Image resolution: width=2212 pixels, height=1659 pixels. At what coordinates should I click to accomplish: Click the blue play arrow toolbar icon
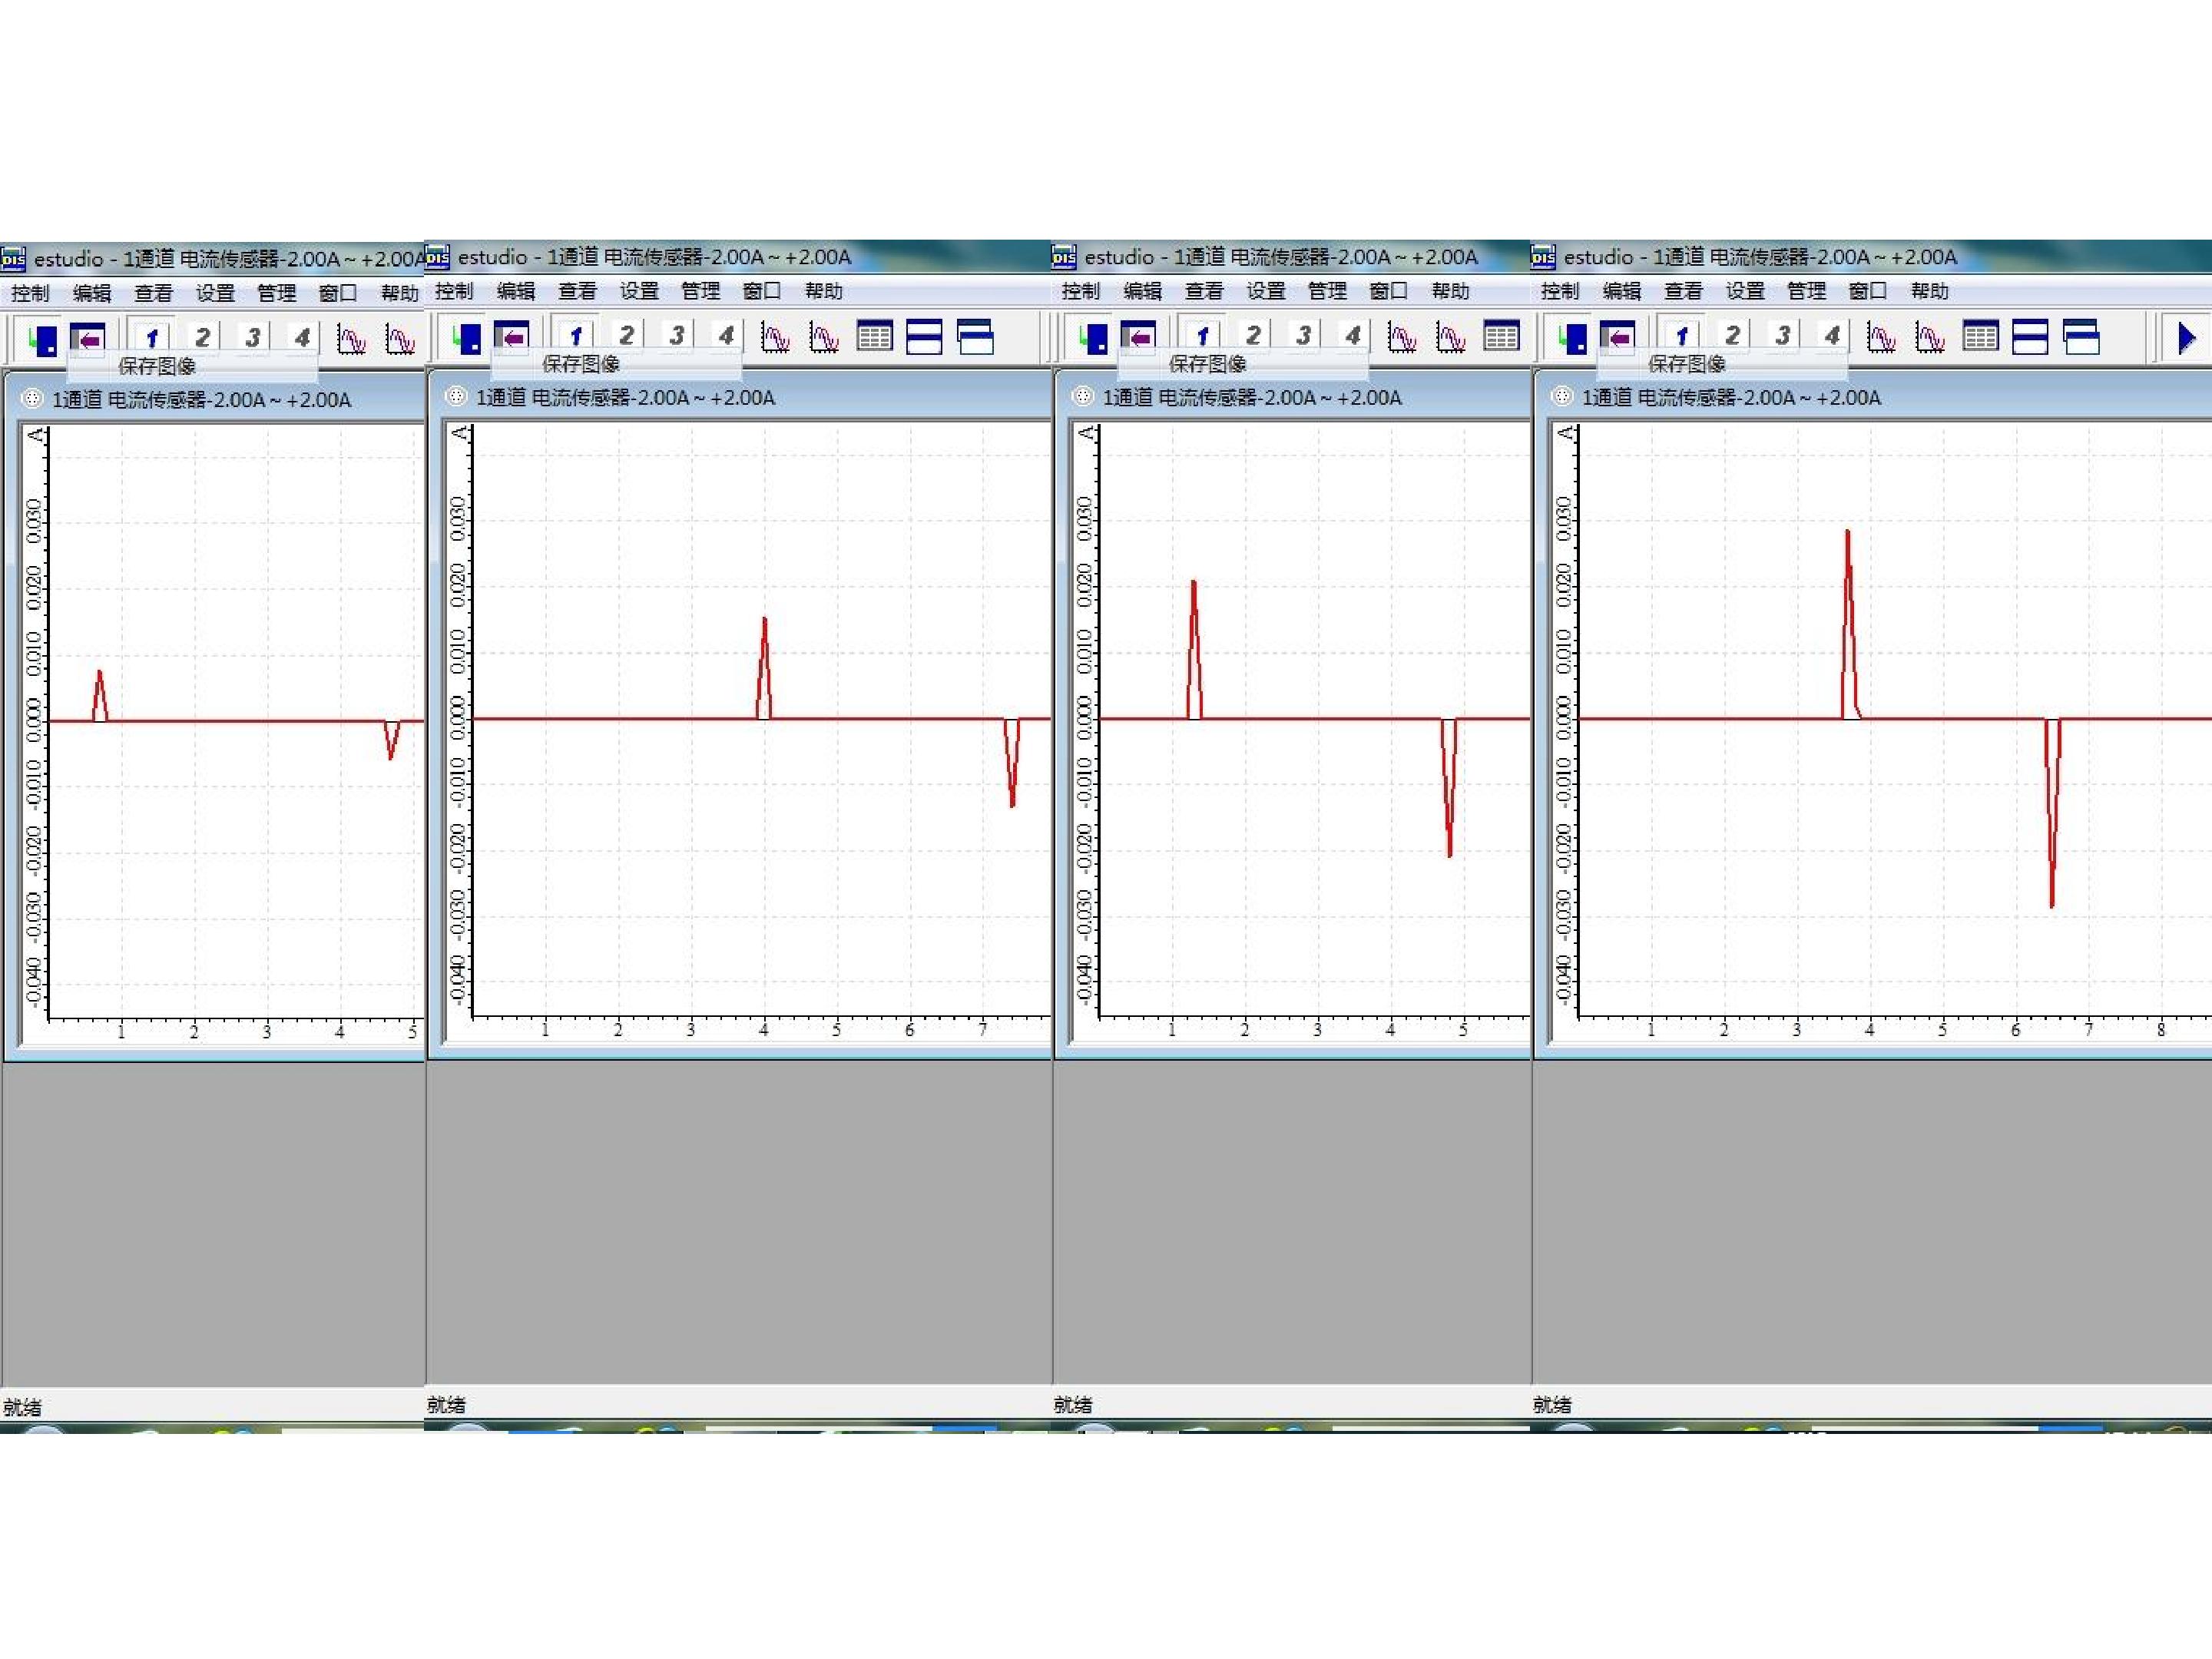(2187, 337)
